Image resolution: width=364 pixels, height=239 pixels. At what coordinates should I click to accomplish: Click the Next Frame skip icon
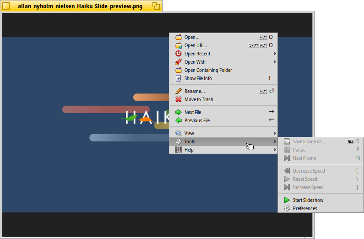tap(287, 158)
